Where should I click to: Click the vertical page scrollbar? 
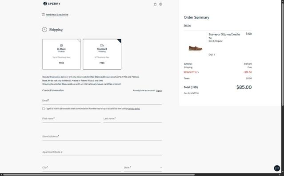point(283,54)
